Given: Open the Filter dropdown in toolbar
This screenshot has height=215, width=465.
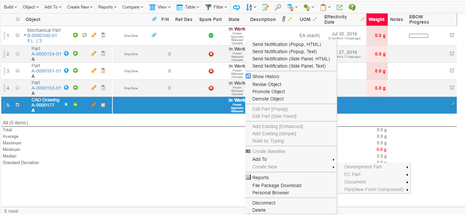Looking at the screenshot, I should click(216, 7).
